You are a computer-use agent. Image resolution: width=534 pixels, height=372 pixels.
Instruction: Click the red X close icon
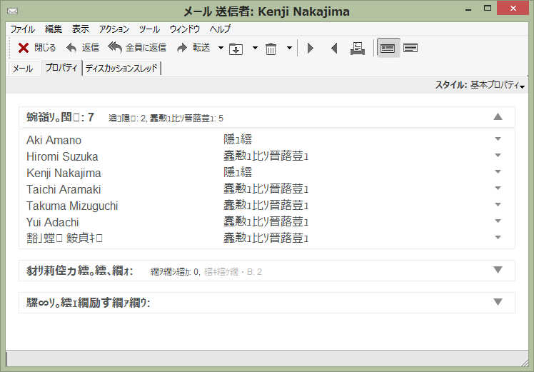pos(23,48)
